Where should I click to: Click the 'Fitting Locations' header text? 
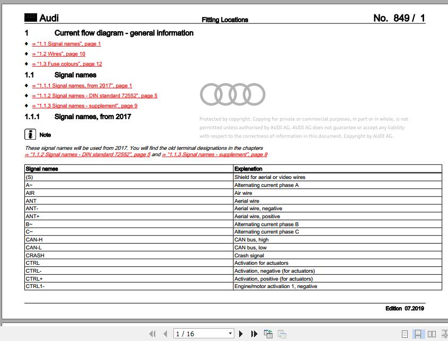coord(225,20)
